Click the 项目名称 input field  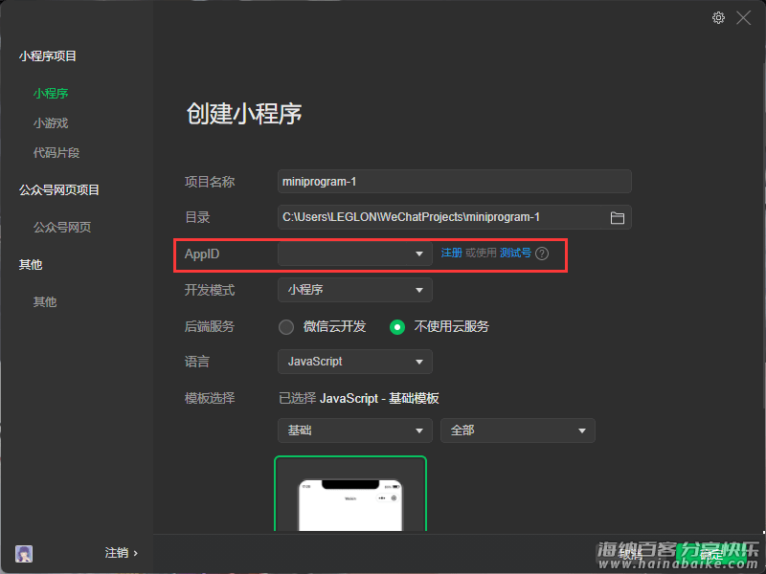[x=454, y=182]
